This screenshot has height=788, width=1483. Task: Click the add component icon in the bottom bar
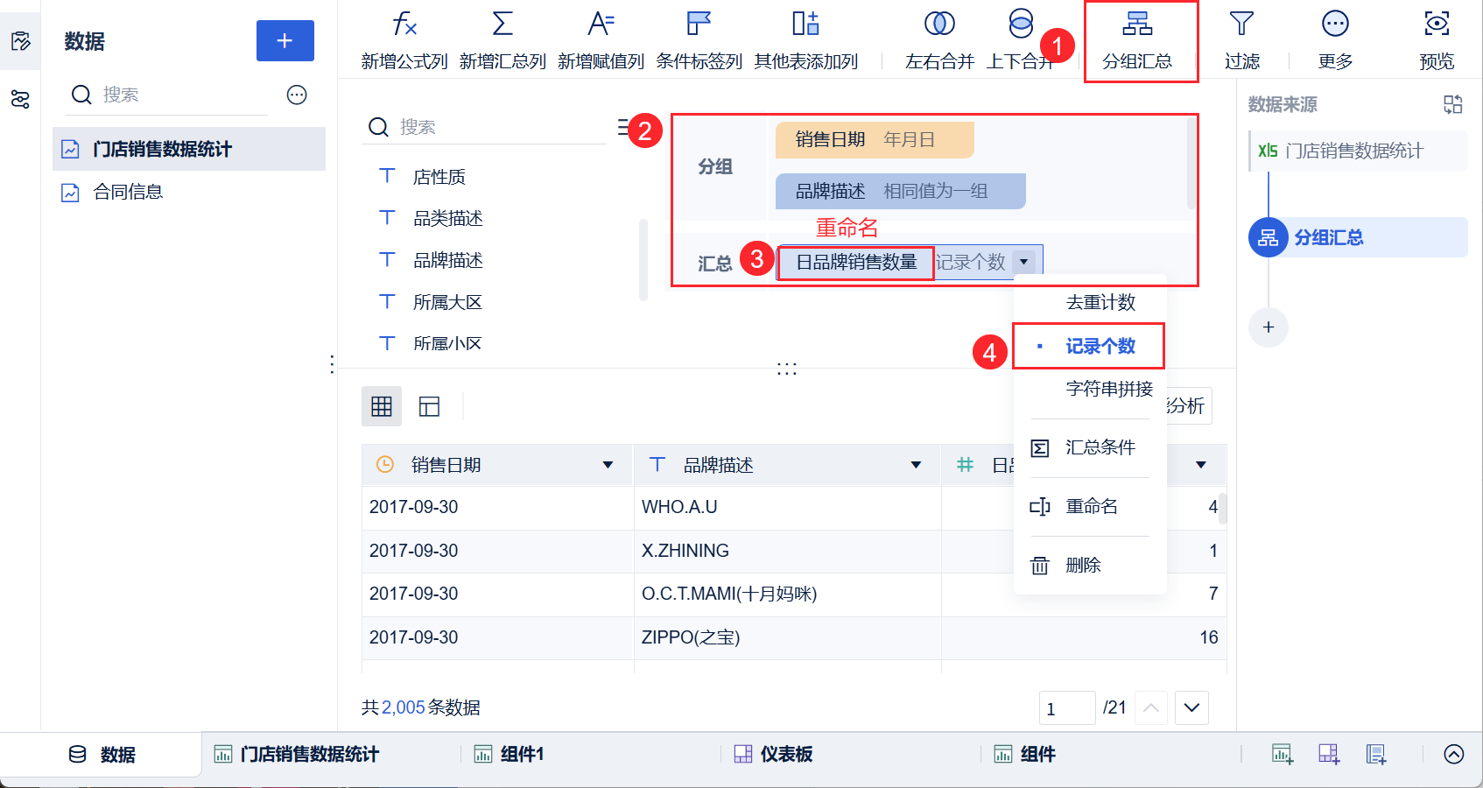(1283, 754)
